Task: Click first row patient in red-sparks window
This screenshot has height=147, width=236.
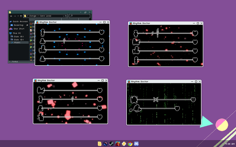Action: click(x=136, y=34)
